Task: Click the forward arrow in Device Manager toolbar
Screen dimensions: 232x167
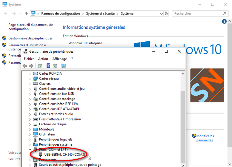Action: 31,66
